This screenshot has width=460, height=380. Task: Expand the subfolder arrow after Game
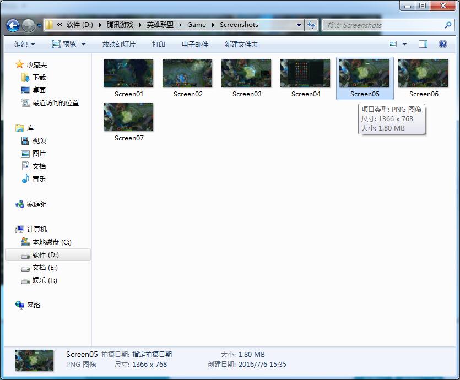213,25
